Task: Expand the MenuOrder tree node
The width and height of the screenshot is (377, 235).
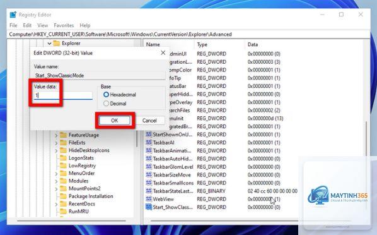Action: click(56, 174)
